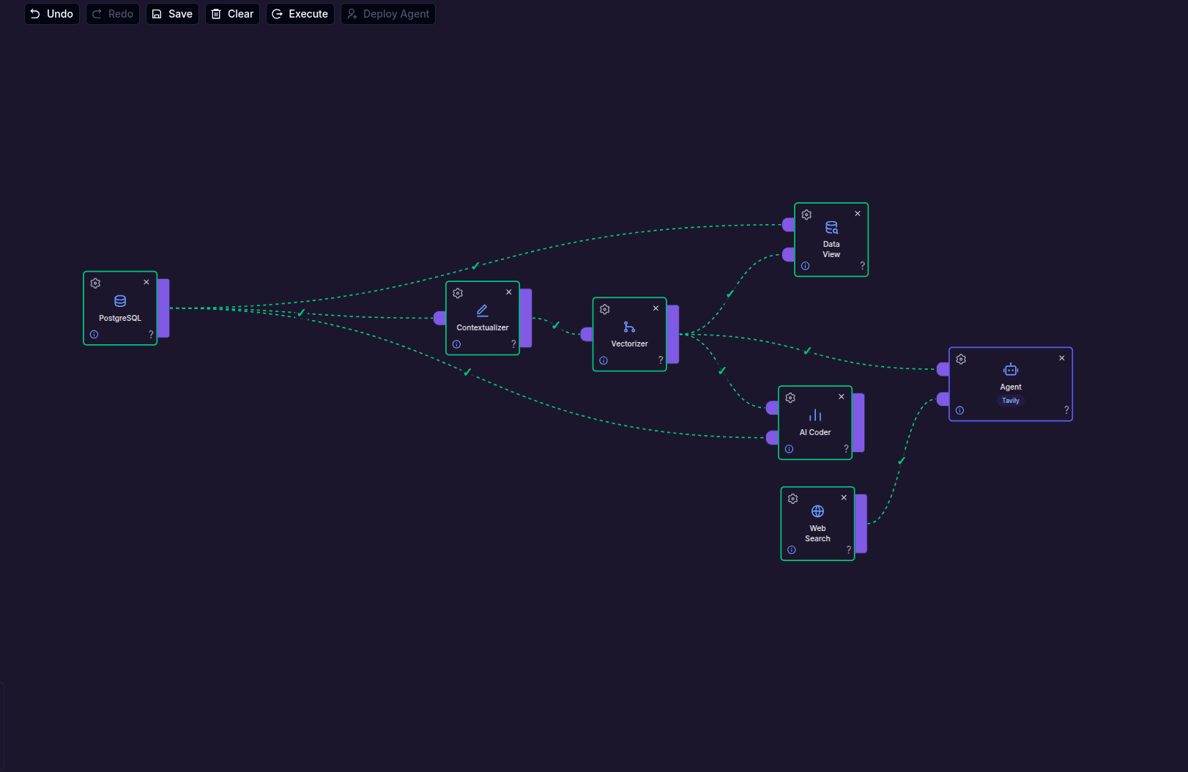
Task: Show info for the Contextualizer node
Action: click(x=456, y=344)
